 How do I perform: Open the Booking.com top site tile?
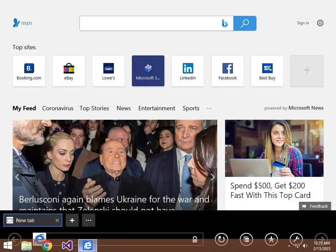tap(29, 71)
